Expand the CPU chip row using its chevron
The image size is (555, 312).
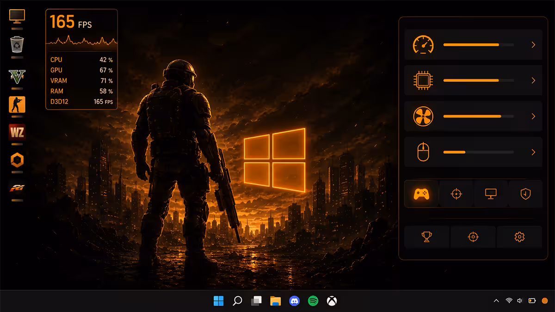(533, 80)
